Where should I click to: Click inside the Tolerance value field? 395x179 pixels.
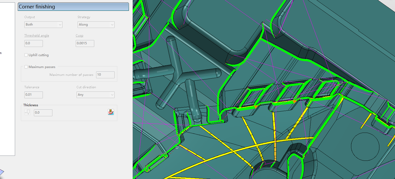coord(33,95)
